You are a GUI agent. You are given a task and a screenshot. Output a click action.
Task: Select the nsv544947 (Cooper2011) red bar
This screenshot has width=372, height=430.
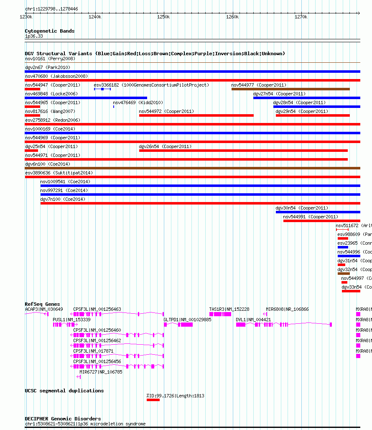(32, 89)
